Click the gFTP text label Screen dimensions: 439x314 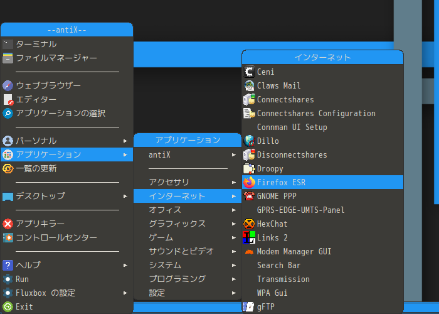266,307
